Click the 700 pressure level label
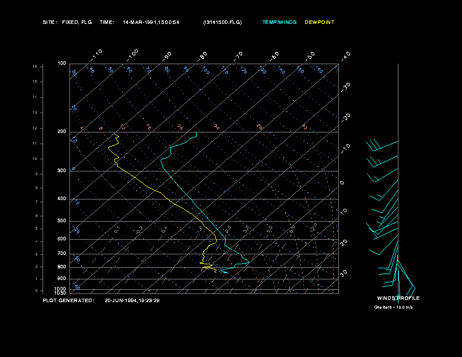 [x=62, y=253]
